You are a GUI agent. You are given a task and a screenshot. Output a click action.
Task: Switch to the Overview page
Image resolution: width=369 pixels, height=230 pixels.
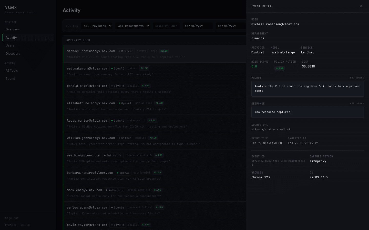click(13, 29)
